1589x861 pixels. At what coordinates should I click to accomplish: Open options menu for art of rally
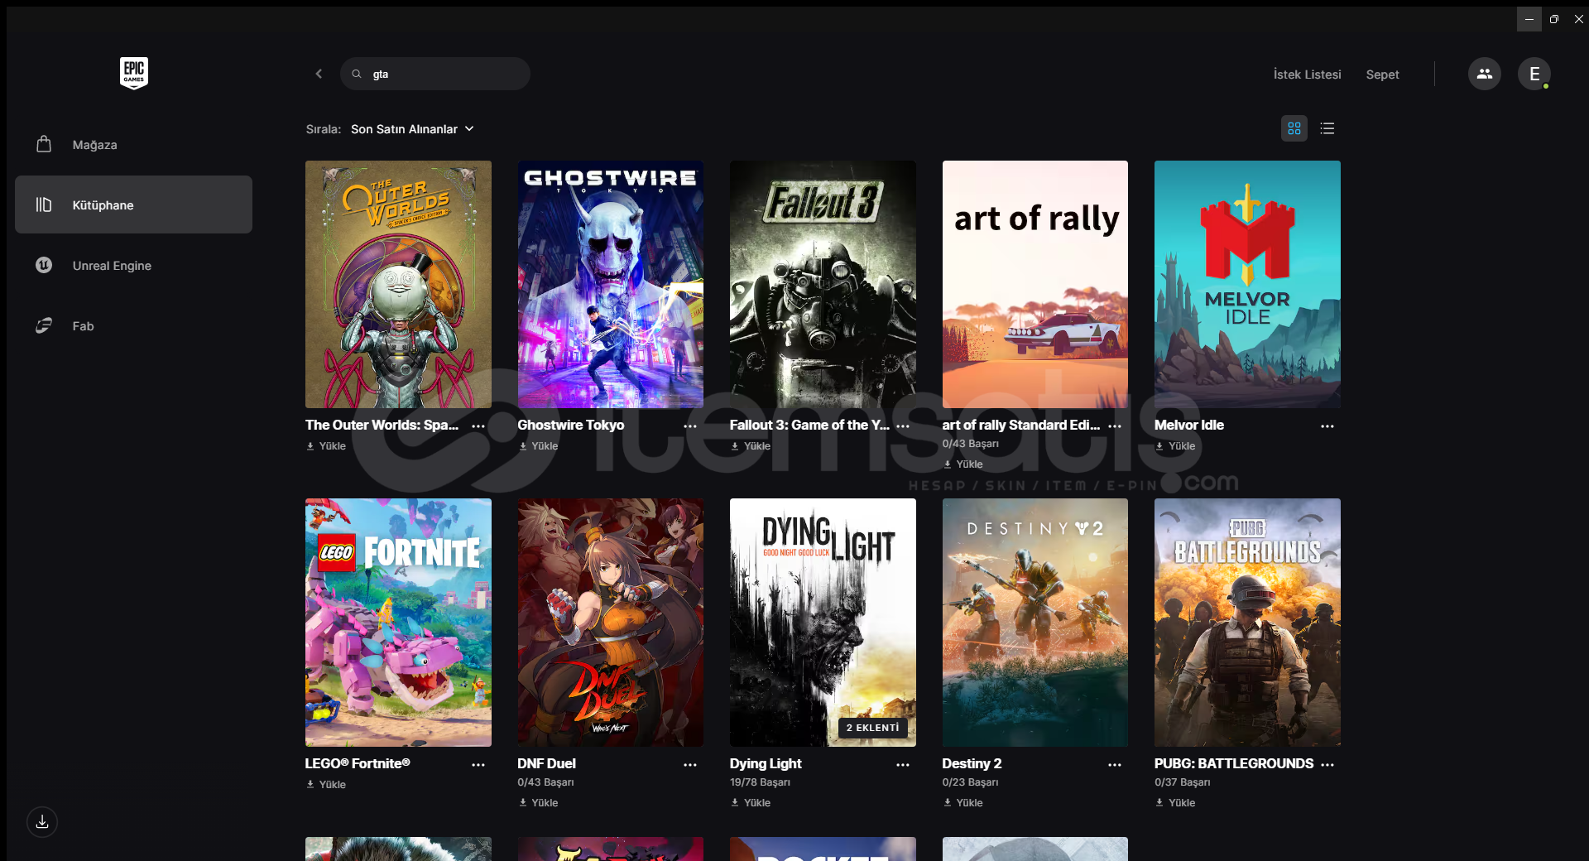pyautogui.click(x=1115, y=426)
